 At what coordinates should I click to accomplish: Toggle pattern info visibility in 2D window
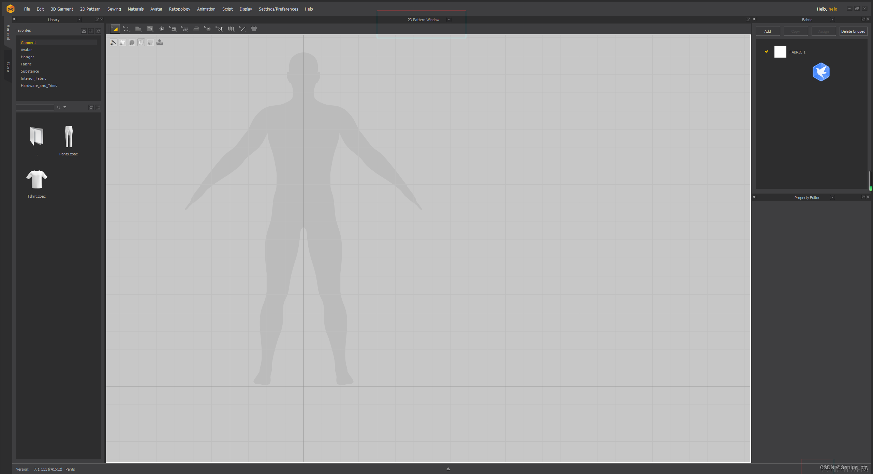[x=132, y=42]
